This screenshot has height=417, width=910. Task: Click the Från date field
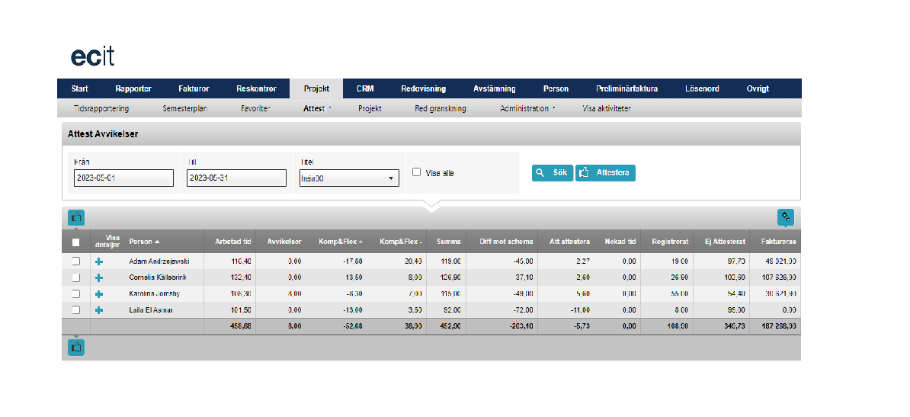point(123,178)
